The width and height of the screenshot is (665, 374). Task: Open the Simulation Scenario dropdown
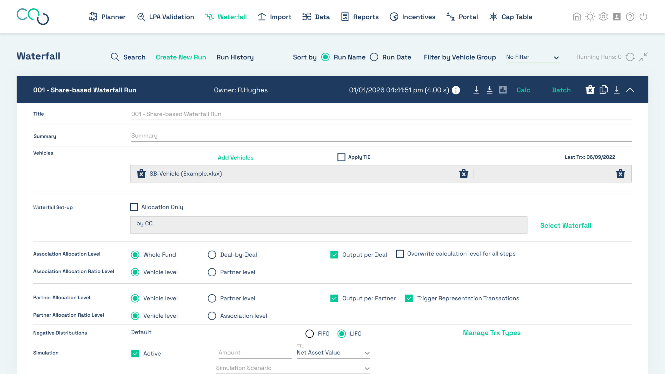pos(293,368)
